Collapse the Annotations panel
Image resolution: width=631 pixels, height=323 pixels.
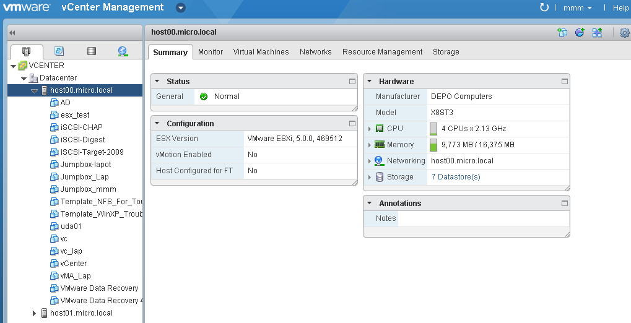370,203
